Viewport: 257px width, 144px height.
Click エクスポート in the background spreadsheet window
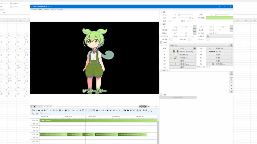(x=14, y=7)
